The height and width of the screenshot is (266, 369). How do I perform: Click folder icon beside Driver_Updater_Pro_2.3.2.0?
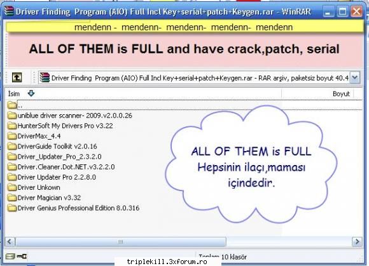tap(11, 156)
